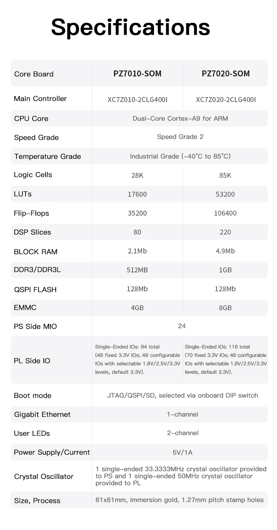Screen dimensions: 277x530
Task: Click the 94 total Single-Ended IOs description
Action: click(x=138, y=359)
